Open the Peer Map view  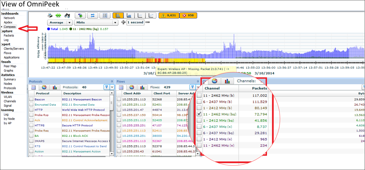10,66
